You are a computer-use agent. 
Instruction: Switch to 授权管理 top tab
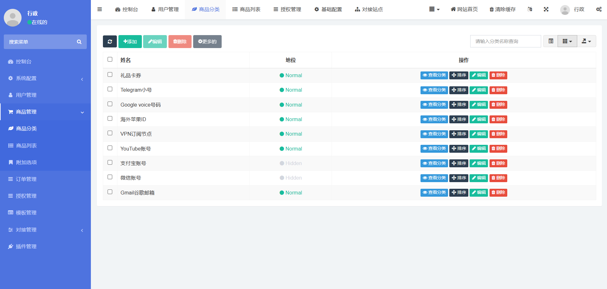[287, 9]
